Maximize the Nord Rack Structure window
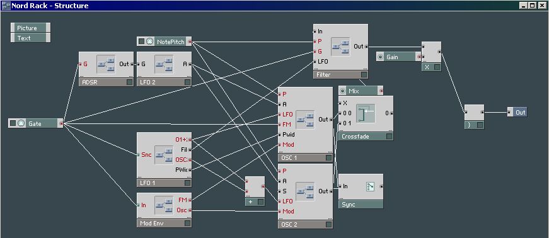The image size is (549, 238). click(x=532, y=6)
